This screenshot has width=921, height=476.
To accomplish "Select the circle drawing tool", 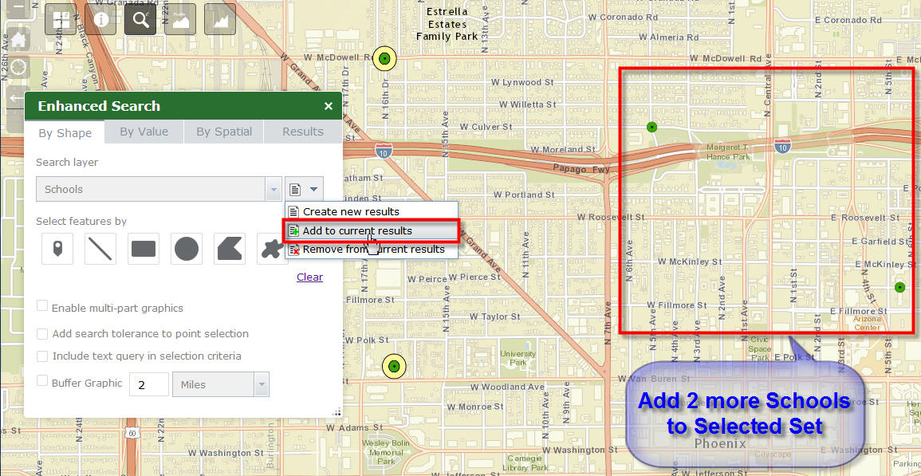I will (x=187, y=249).
